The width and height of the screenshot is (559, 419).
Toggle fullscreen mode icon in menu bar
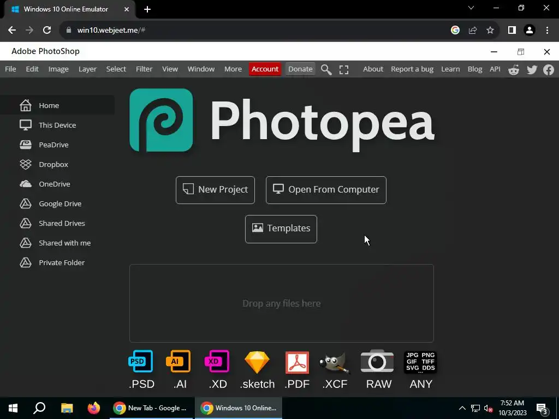pyautogui.click(x=344, y=69)
